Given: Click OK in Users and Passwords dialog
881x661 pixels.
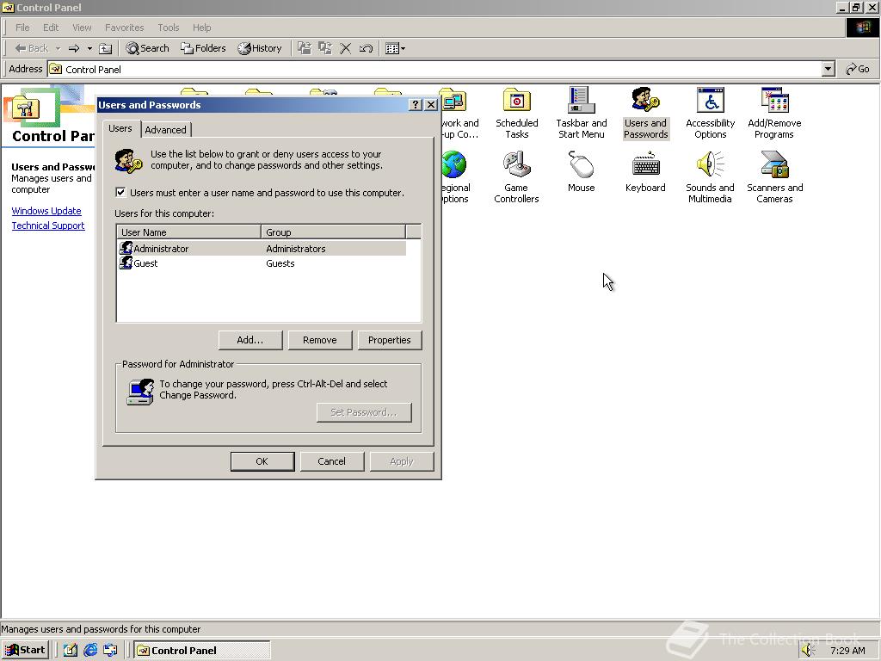Looking at the screenshot, I should coord(262,461).
